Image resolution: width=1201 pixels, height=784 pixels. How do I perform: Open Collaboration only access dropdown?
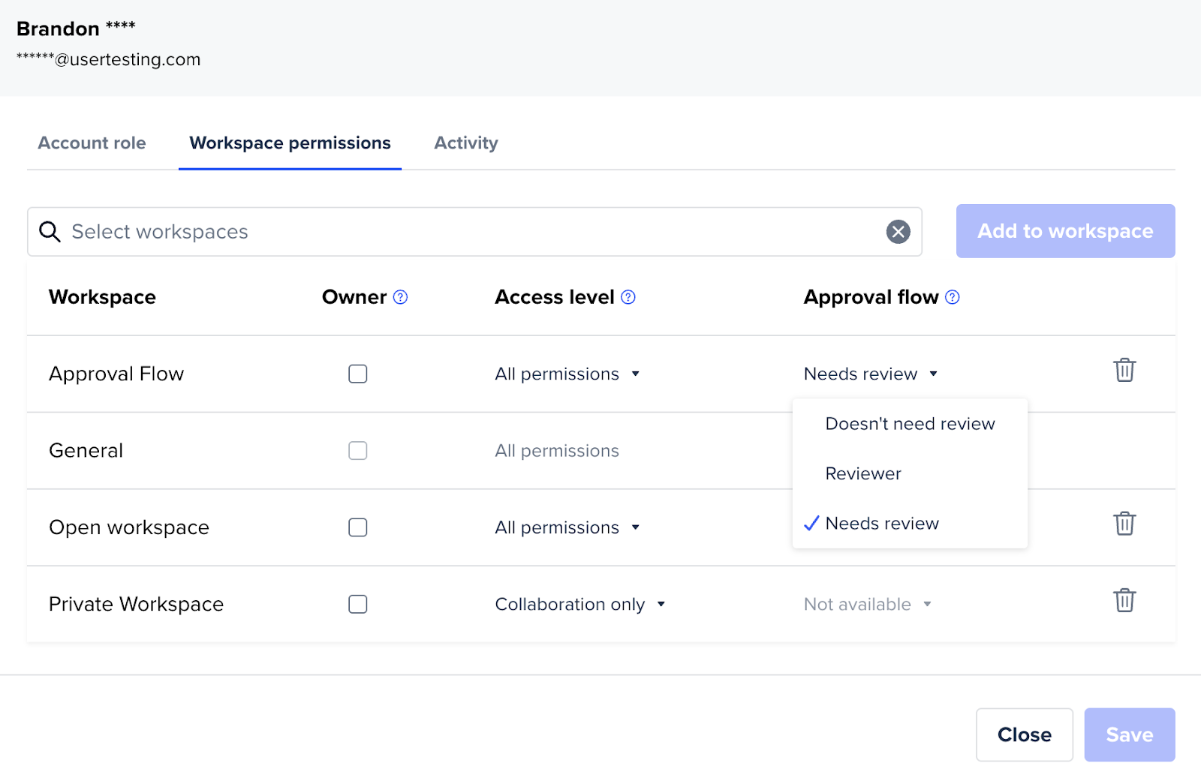tap(579, 605)
